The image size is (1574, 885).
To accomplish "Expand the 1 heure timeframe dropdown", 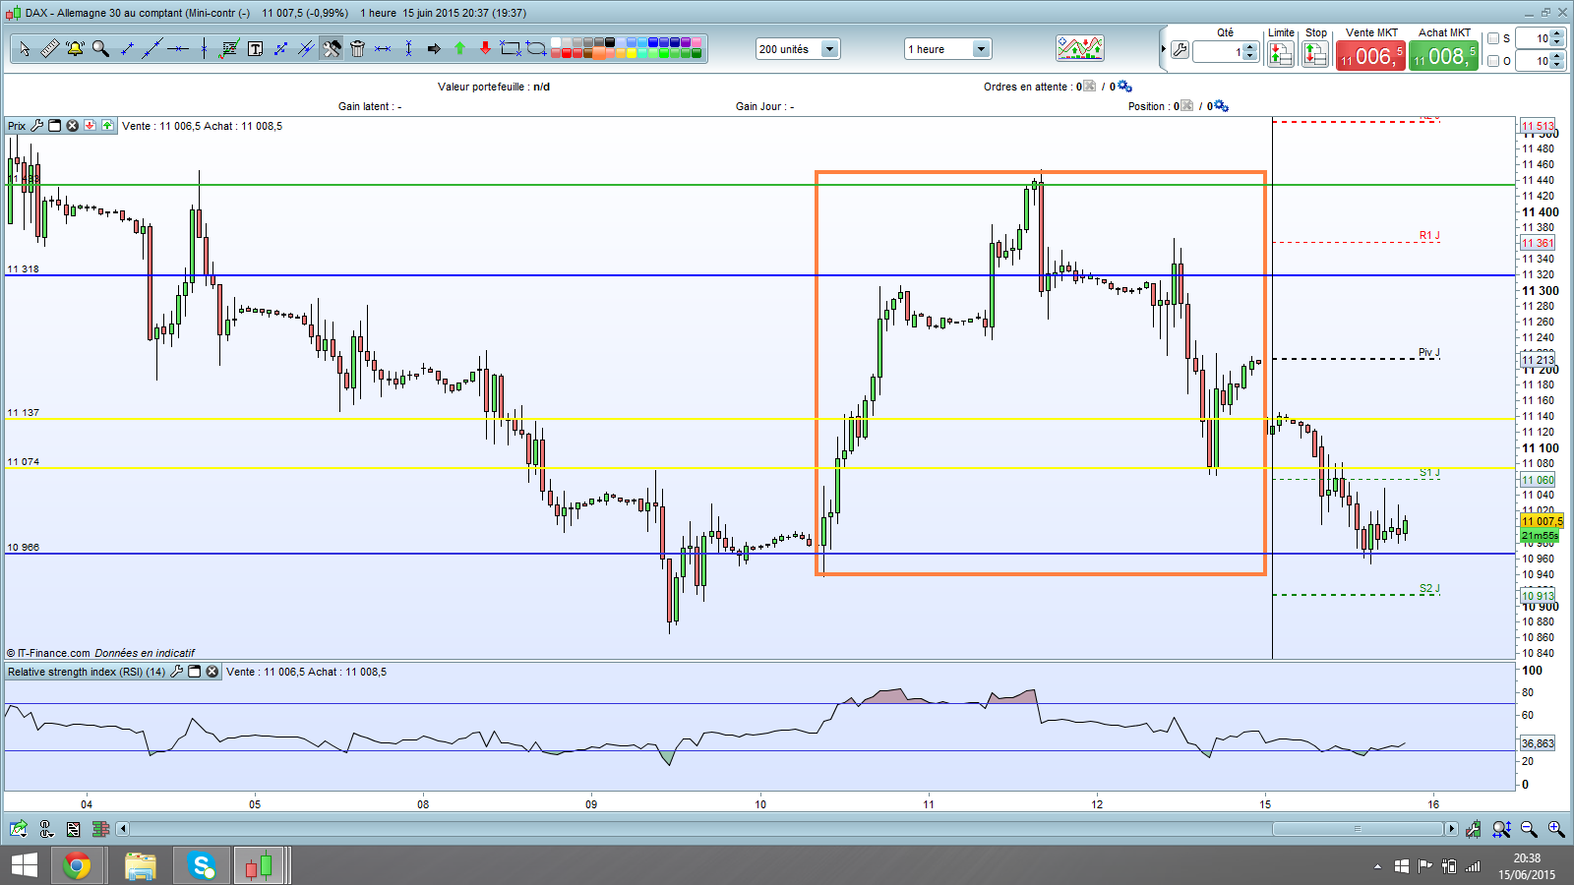I will [x=981, y=49].
